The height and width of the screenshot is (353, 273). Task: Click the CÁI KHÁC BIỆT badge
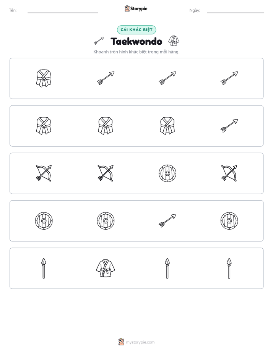coord(136,30)
